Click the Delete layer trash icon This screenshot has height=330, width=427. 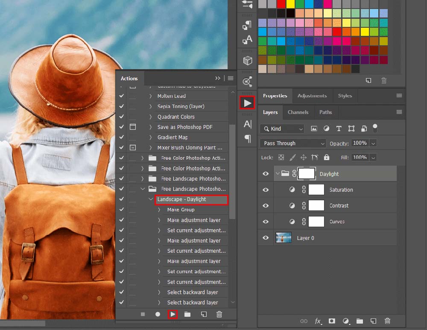point(387,321)
